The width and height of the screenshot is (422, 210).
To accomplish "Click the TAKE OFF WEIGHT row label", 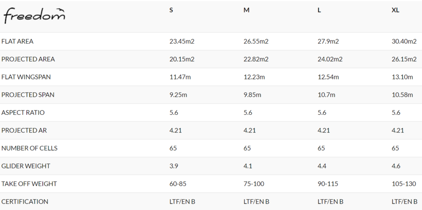I will (29, 184).
